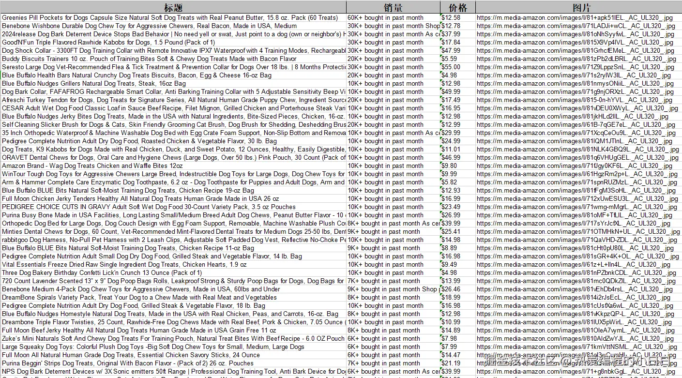The image size is (682, 378).
Task: Select the CESAR Adult Wet Dog Food cell
Action: point(173,108)
